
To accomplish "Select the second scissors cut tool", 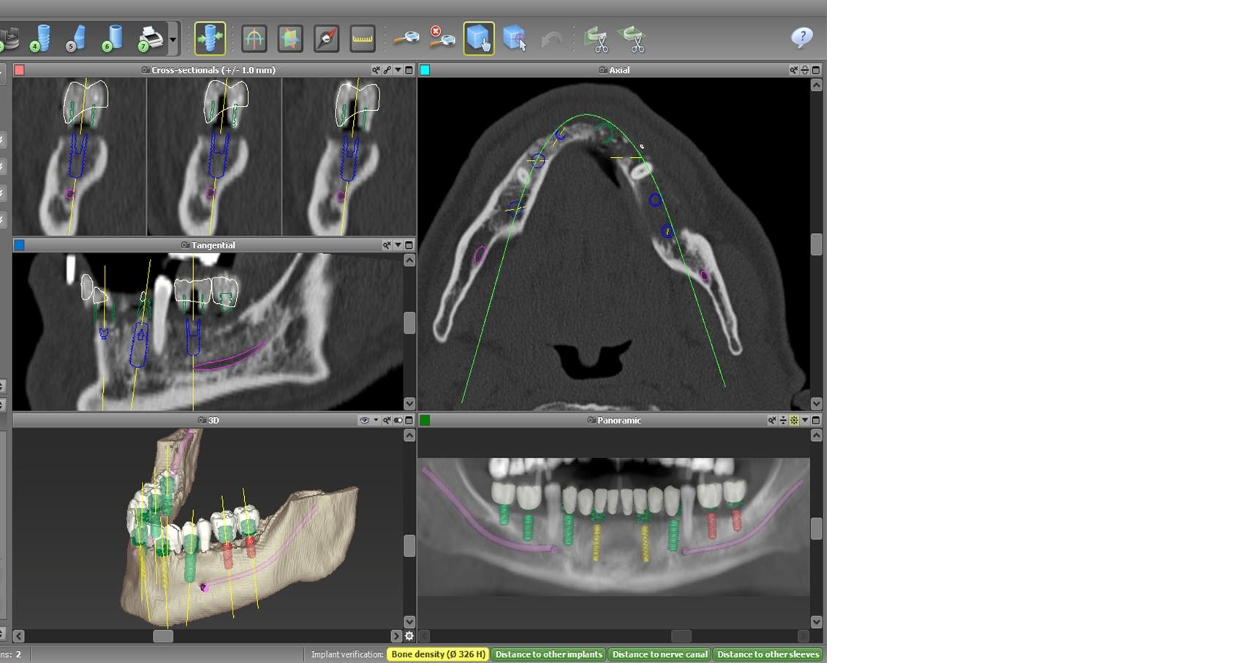I will (633, 39).
